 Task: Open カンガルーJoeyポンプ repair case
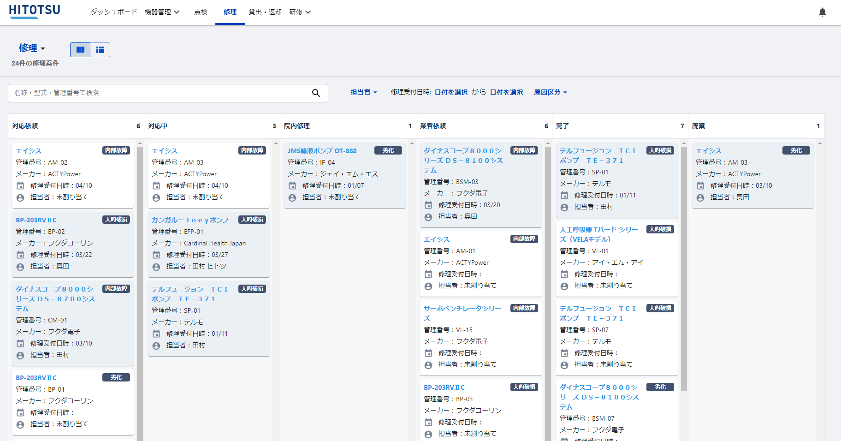tap(190, 220)
